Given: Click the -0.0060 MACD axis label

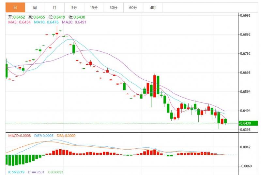Looking at the screenshot, I should tap(246, 166).
